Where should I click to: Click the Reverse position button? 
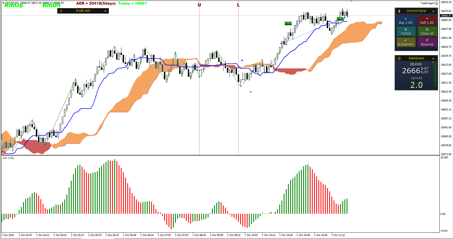(427, 42)
